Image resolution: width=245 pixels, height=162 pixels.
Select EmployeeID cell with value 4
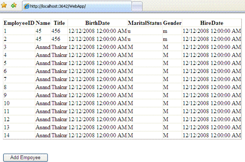(19, 55)
